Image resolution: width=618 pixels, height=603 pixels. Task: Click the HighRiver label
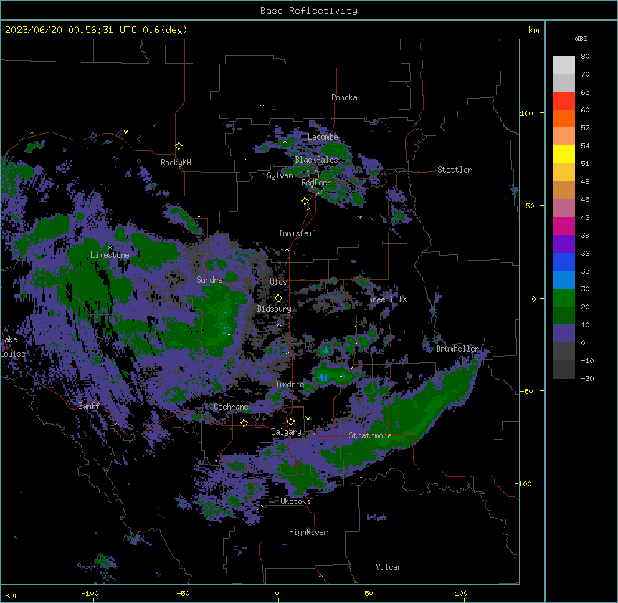point(308,532)
